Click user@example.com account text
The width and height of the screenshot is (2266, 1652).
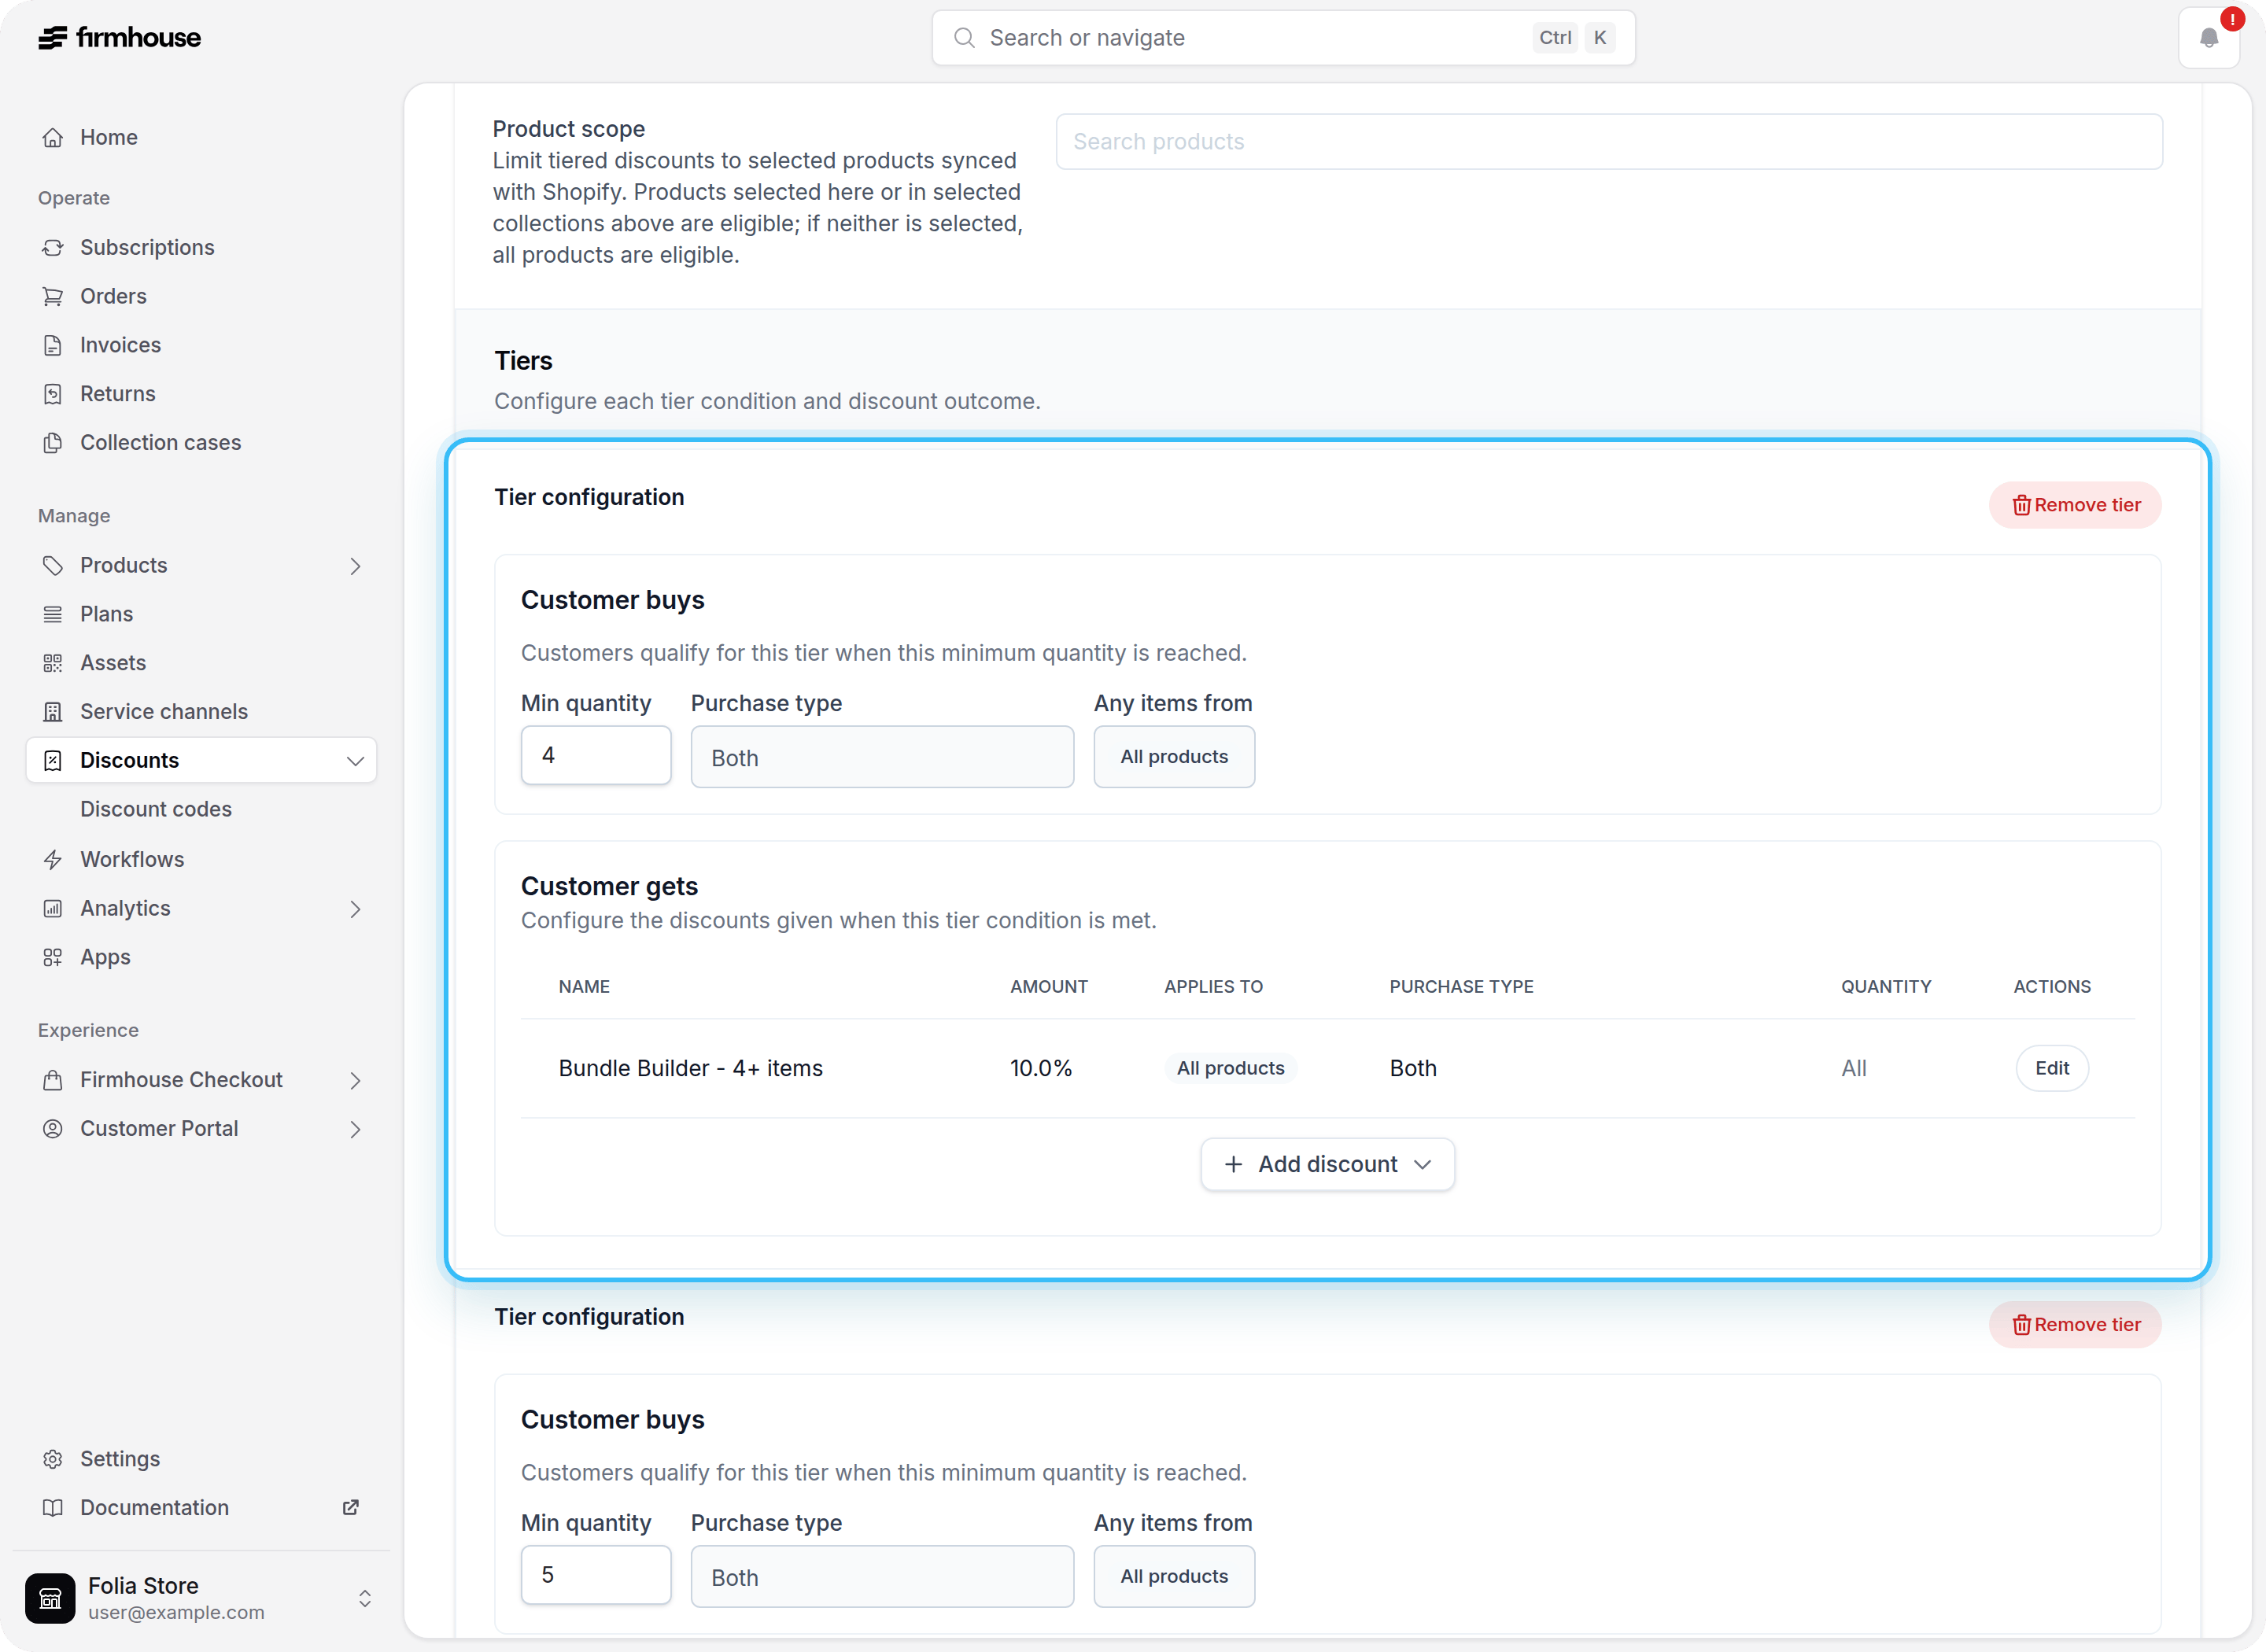pos(176,1612)
